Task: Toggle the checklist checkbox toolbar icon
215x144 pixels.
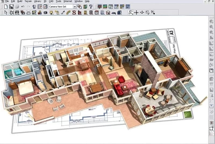Action: pyautogui.click(x=45, y=6)
